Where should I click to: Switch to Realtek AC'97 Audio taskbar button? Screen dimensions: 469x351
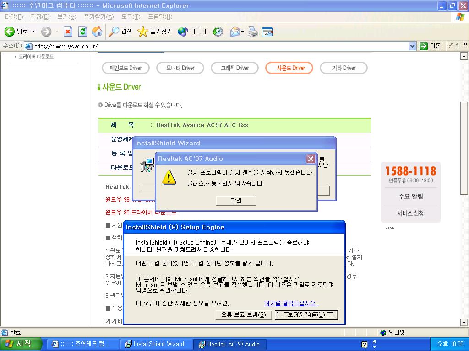[230, 344]
